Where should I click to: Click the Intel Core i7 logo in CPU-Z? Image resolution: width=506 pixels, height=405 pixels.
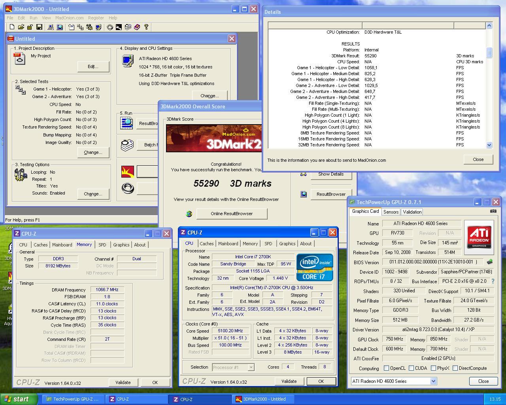point(315,267)
